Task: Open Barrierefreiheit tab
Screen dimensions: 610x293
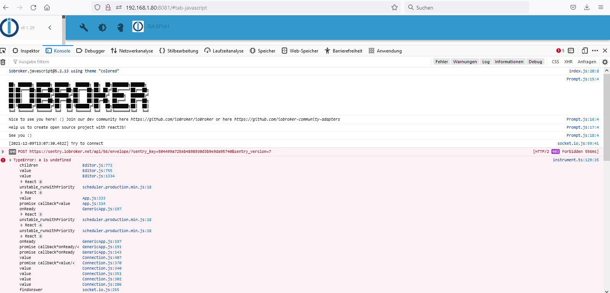Action: (x=344, y=51)
